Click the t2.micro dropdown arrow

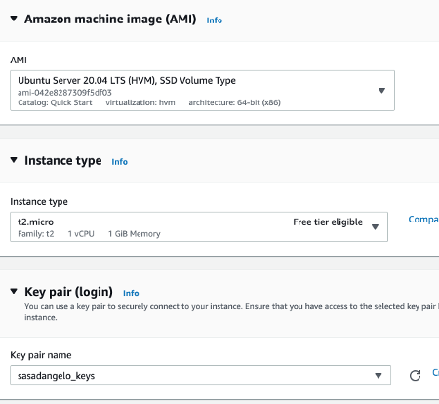[x=375, y=227]
